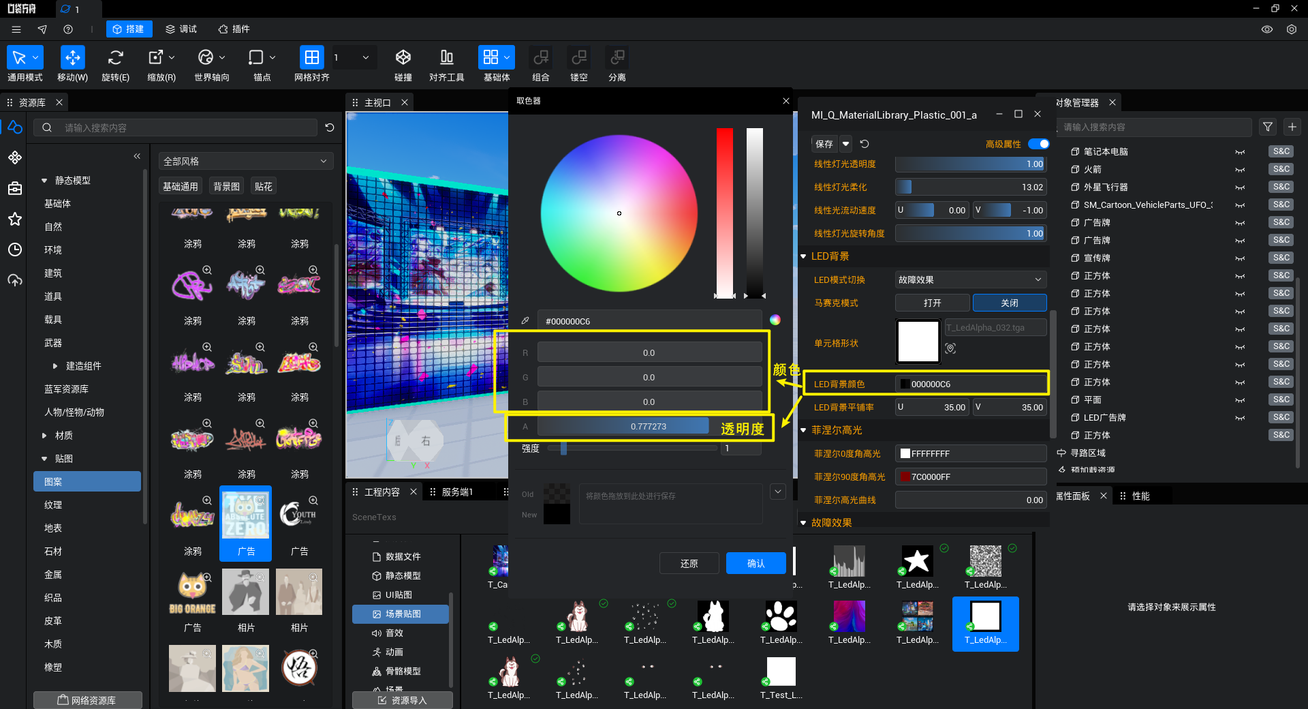Image resolution: width=1308 pixels, height=709 pixels.
Task: Click the 基础体 primitives icon
Action: tap(490, 57)
